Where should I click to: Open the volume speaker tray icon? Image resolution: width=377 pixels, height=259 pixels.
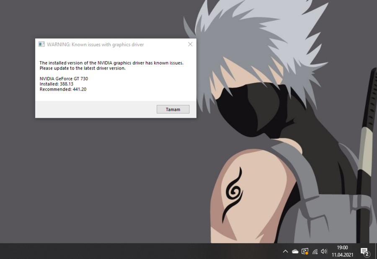click(324, 251)
